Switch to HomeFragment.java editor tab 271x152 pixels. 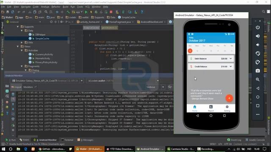coord(120,22)
